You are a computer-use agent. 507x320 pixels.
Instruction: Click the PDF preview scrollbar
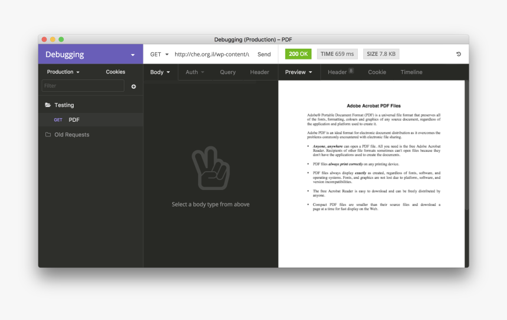466,145
